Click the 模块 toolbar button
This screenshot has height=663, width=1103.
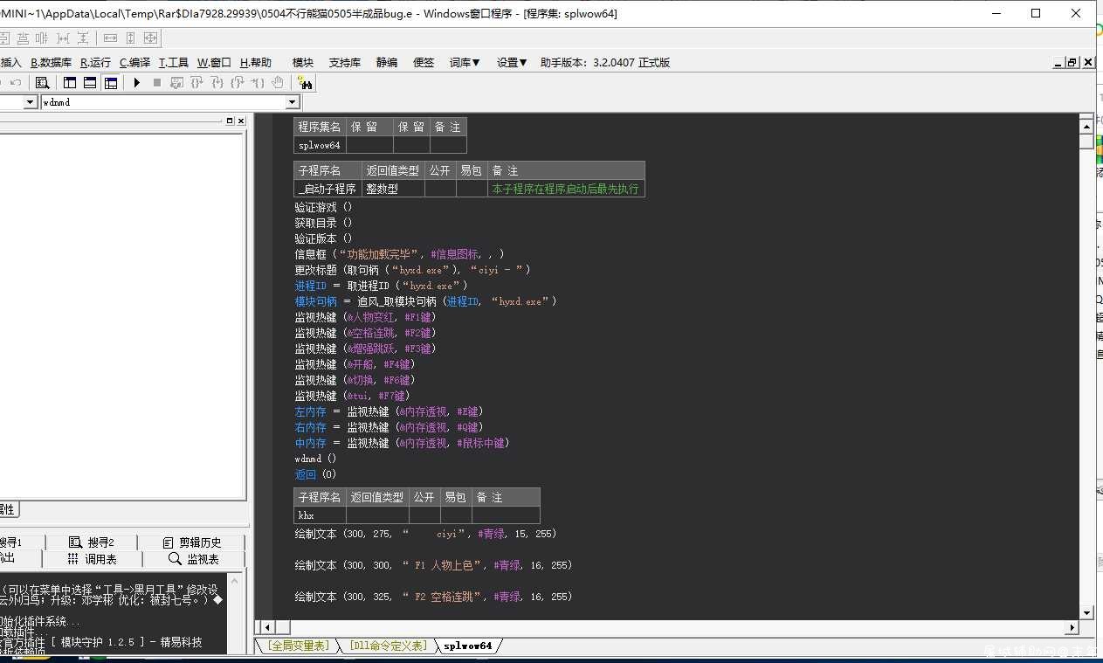303,62
